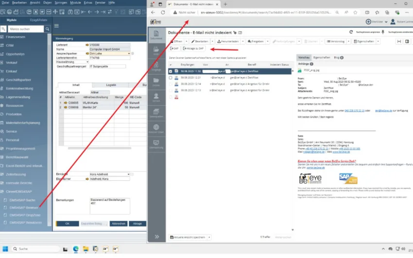The height and width of the screenshot is (258, 413).
Task: Open the Datei menu
Action: pos(5,2)
